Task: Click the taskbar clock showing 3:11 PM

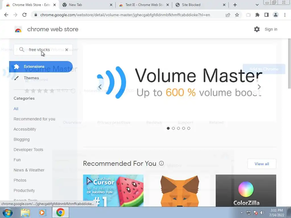Action: [x=277, y=213]
